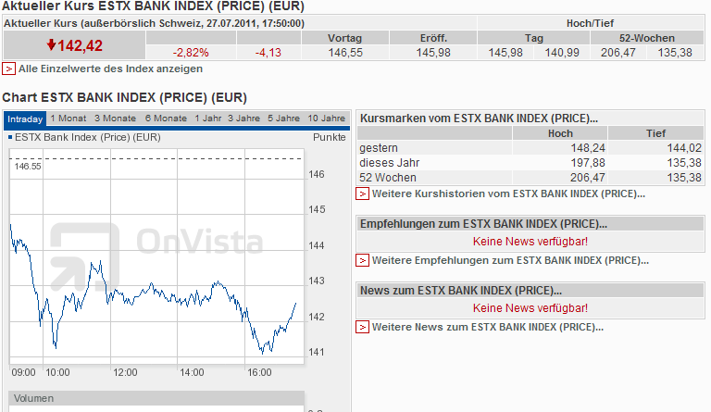Click Keine News verfügbar under News heading
711x412 pixels.
point(530,308)
